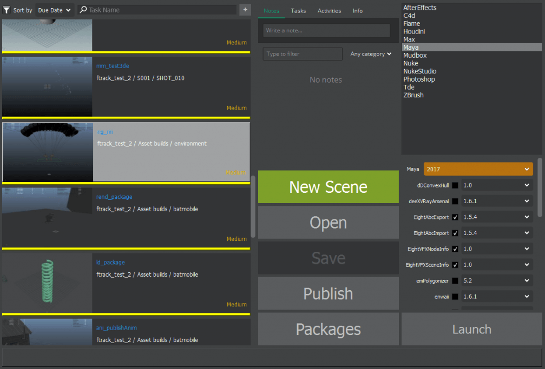The height and width of the screenshot is (369, 545).
Task: Select Flame in application list
Action: (471, 24)
